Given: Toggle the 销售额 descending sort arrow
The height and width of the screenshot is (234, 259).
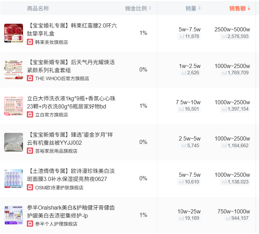Looking at the screenshot, I should tap(249, 9).
